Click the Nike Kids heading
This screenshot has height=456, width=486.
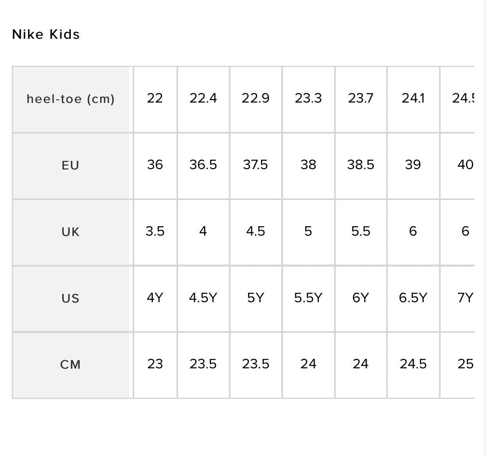[46, 34]
